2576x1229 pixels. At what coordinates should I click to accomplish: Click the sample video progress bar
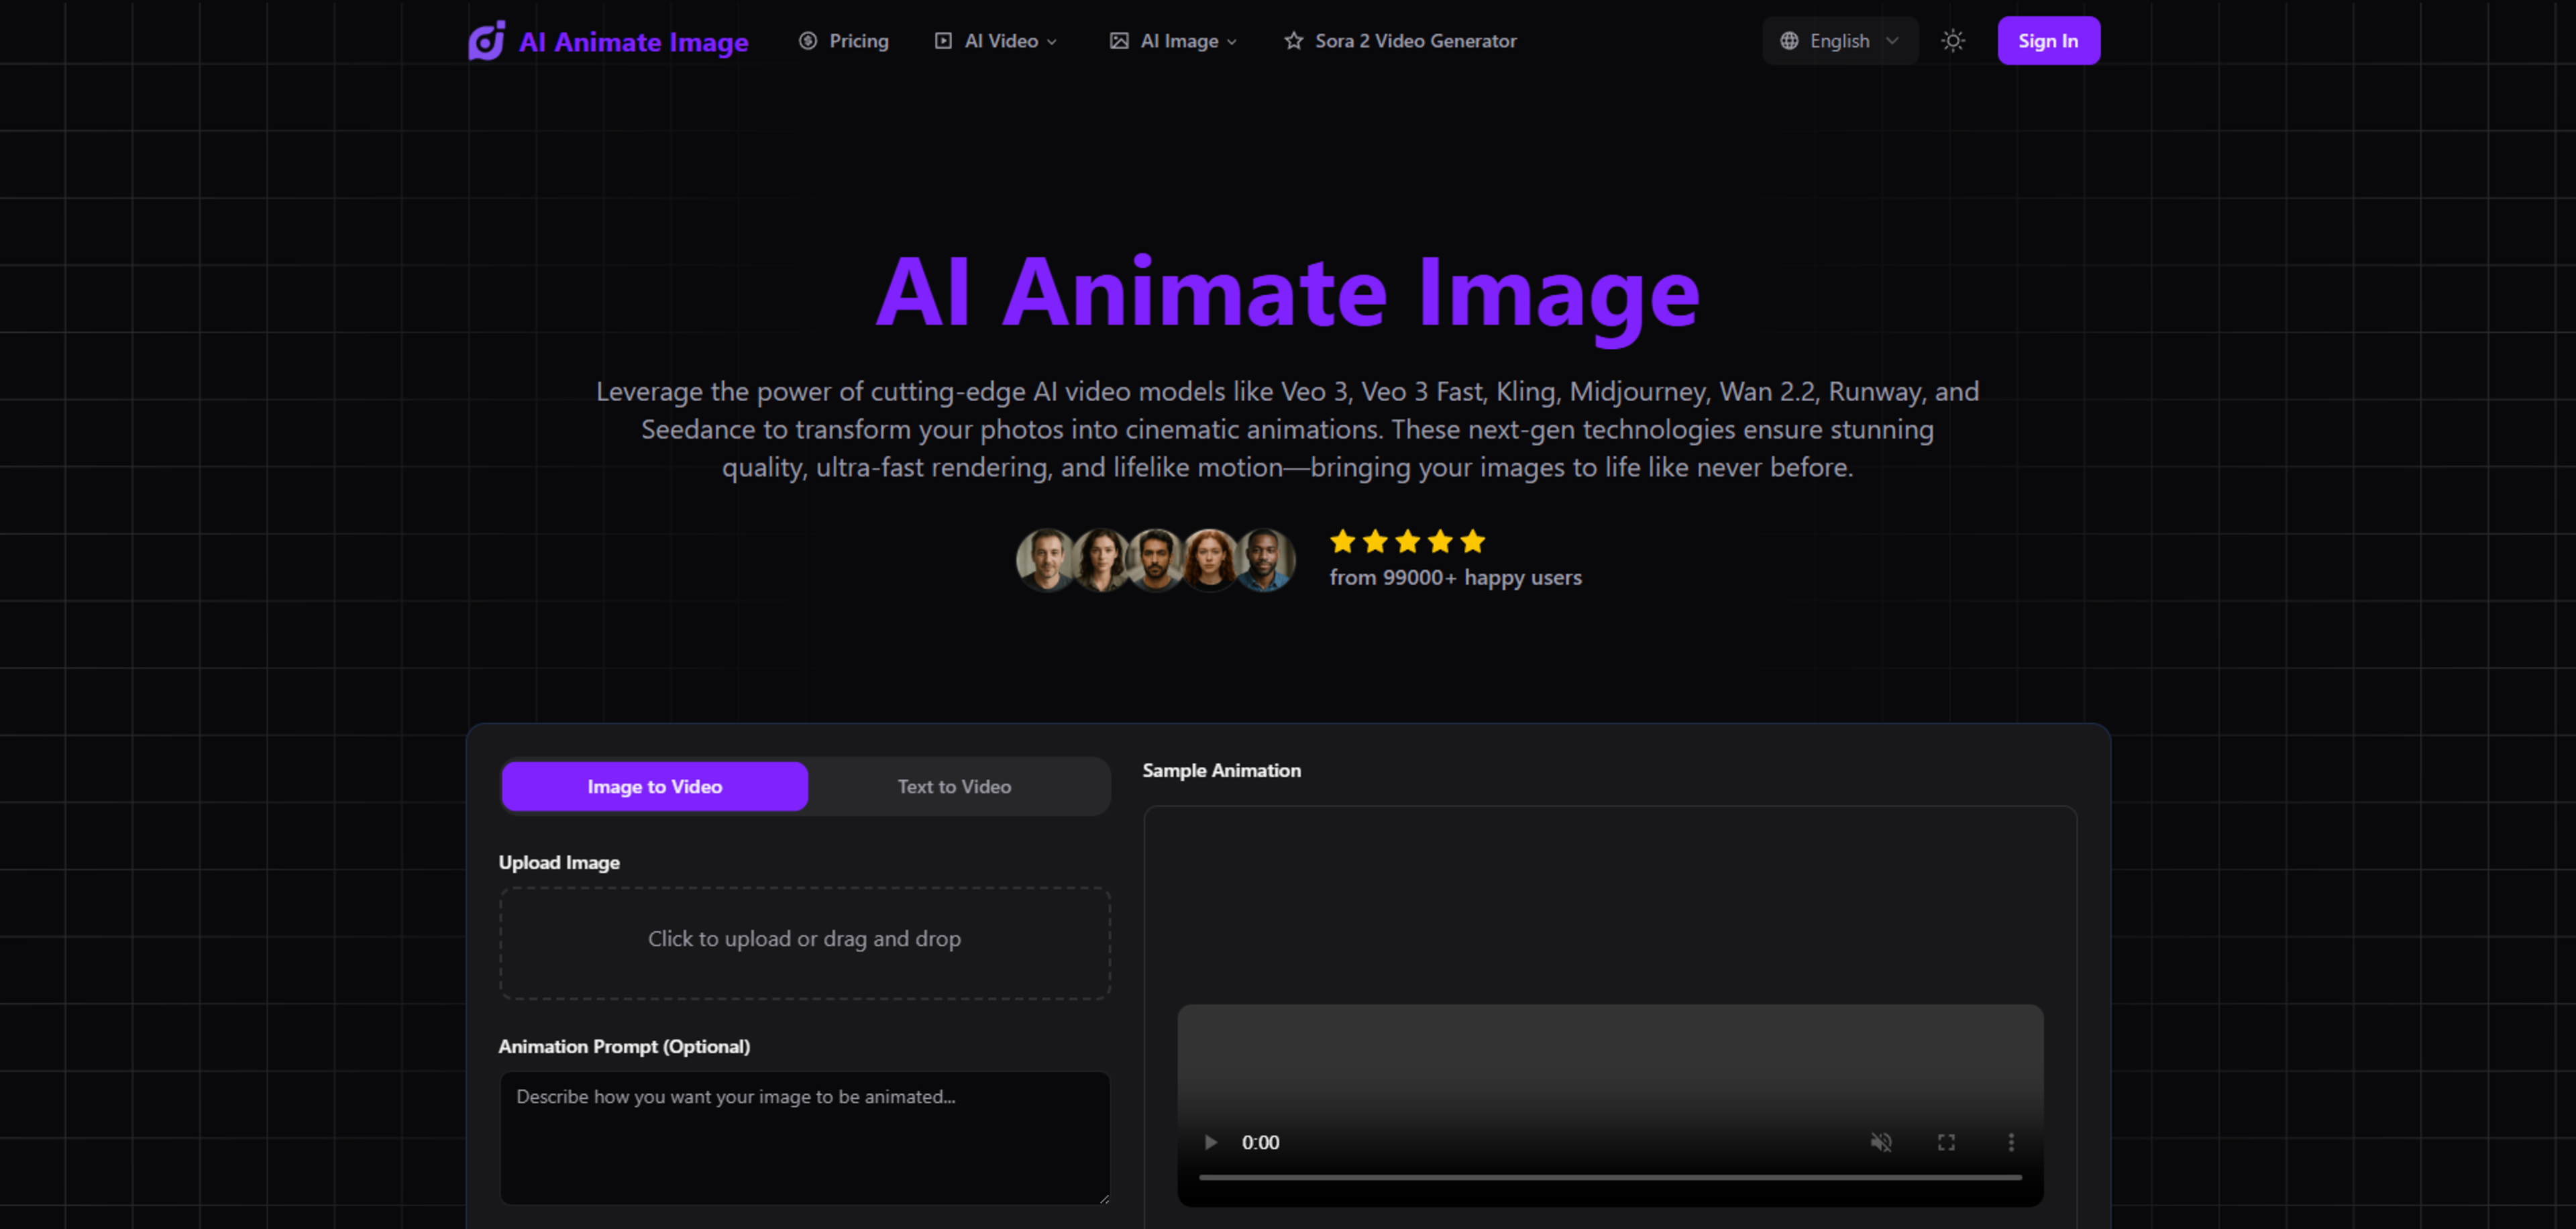pyautogui.click(x=1609, y=1178)
